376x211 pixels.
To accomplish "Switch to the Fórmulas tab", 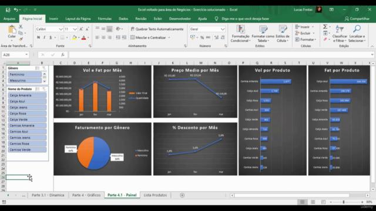I will click(105, 19).
